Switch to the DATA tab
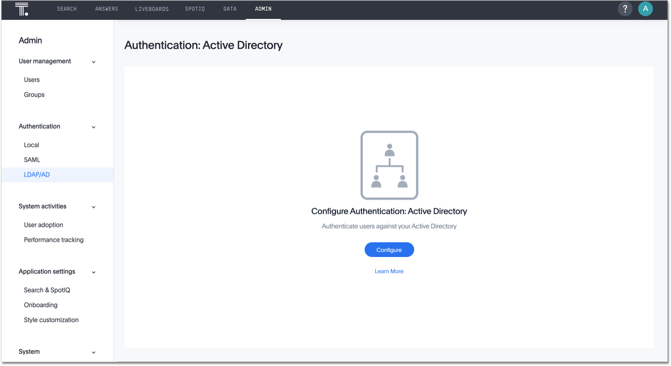Viewport: 671px width, 366px height. 230,8
